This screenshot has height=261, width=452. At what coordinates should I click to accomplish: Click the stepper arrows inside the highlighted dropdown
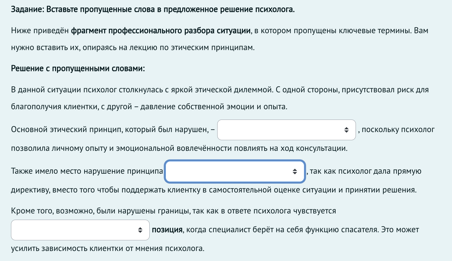295,171
